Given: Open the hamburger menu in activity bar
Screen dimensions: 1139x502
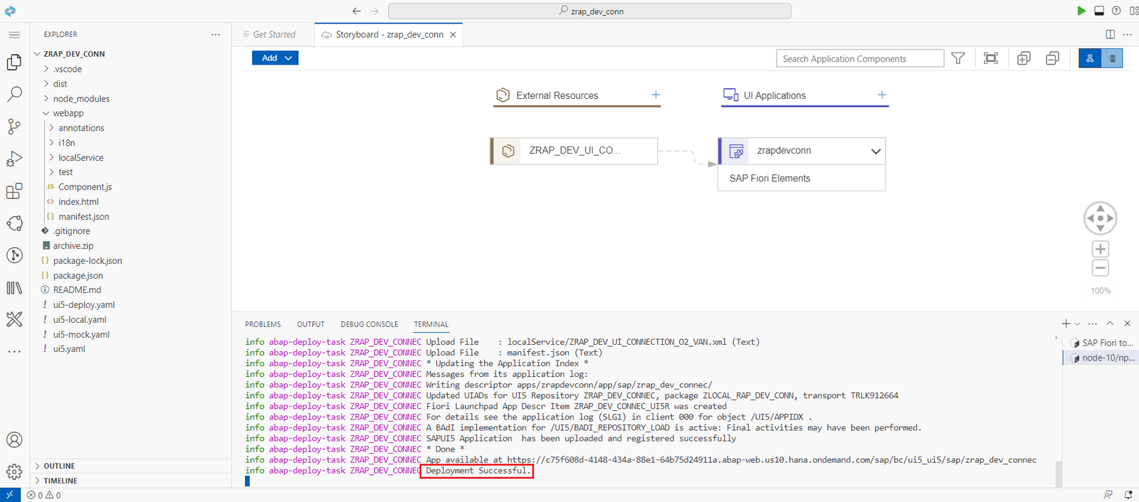Looking at the screenshot, I should coord(14,35).
